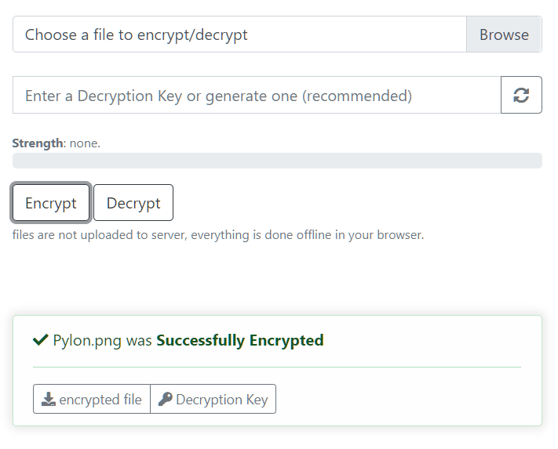The width and height of the screenshot is (558, 449).
Task: Open the file picker with Browse
Action: [504, 34]
